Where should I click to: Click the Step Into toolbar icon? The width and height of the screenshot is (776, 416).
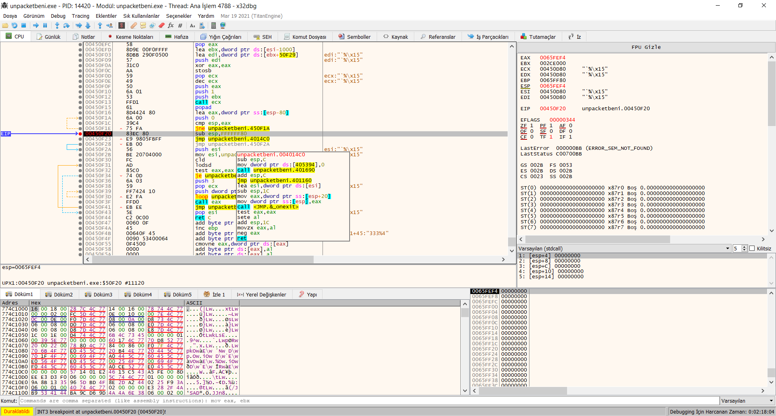click(x=57, y=25)
